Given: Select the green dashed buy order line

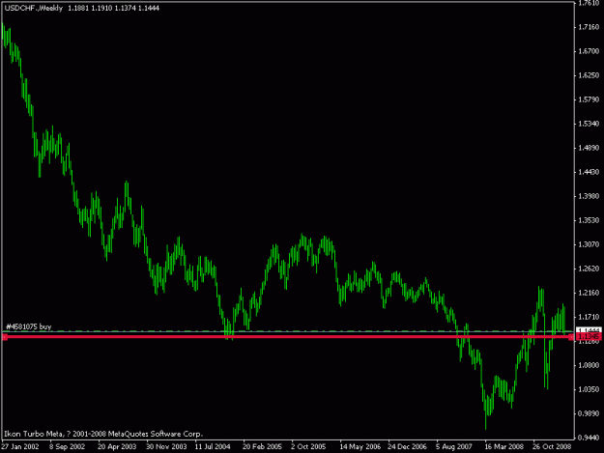Looking at the screenshot, I should 288,331.
